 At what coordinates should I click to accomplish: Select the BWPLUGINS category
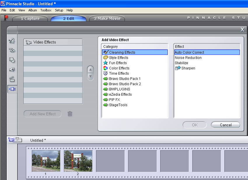coord(135,89)
